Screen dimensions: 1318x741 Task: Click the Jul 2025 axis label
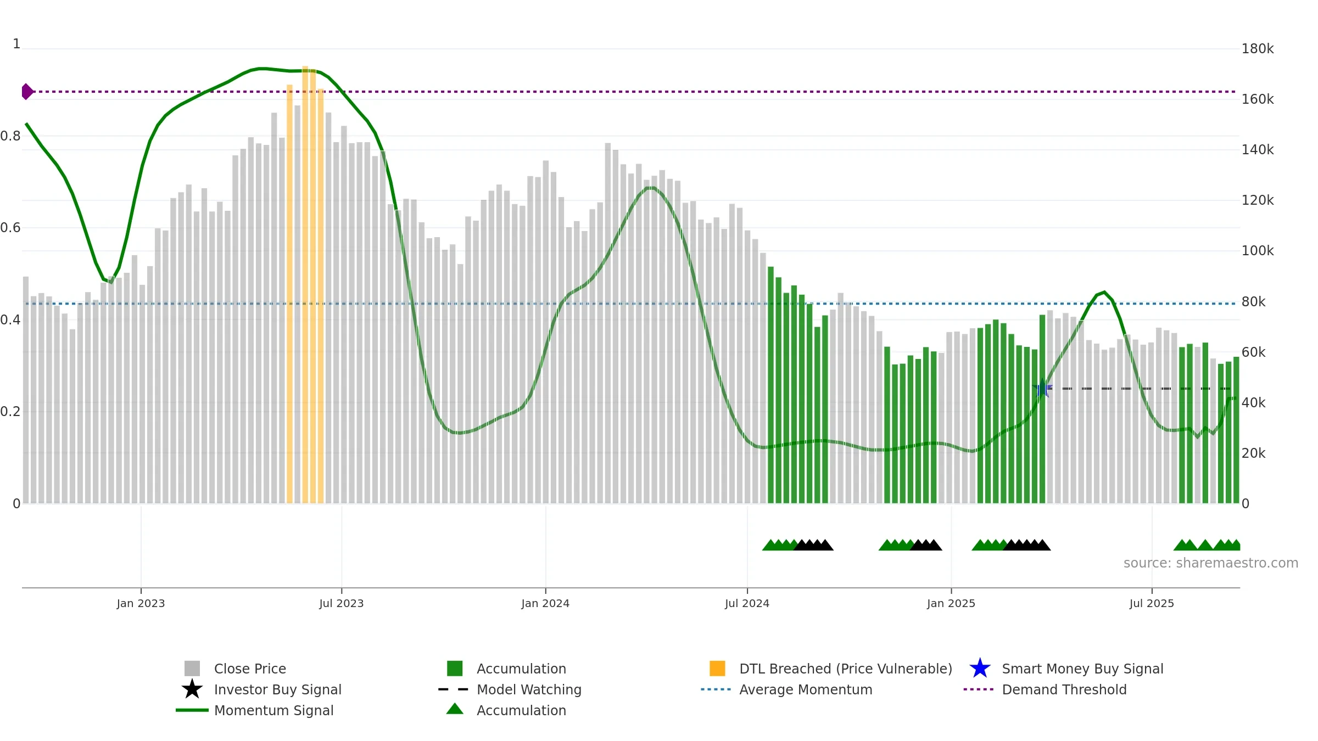tap(1152, 604)
